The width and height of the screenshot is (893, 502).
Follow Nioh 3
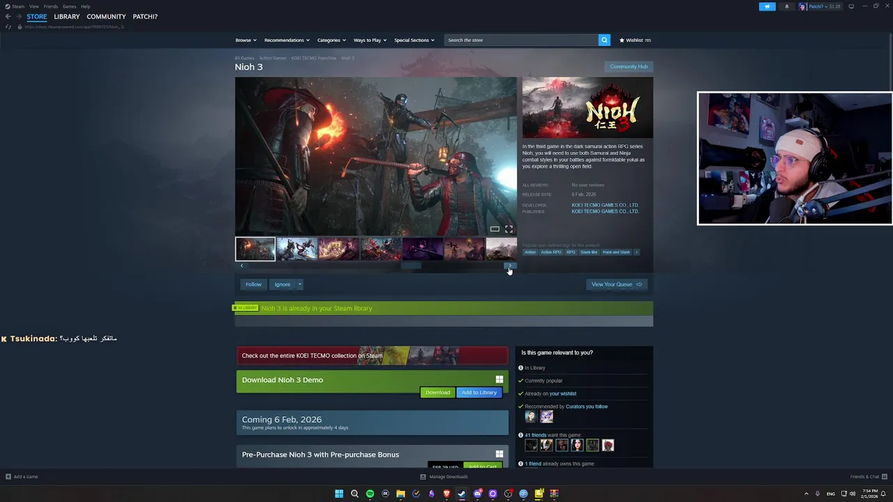point(253,284)
